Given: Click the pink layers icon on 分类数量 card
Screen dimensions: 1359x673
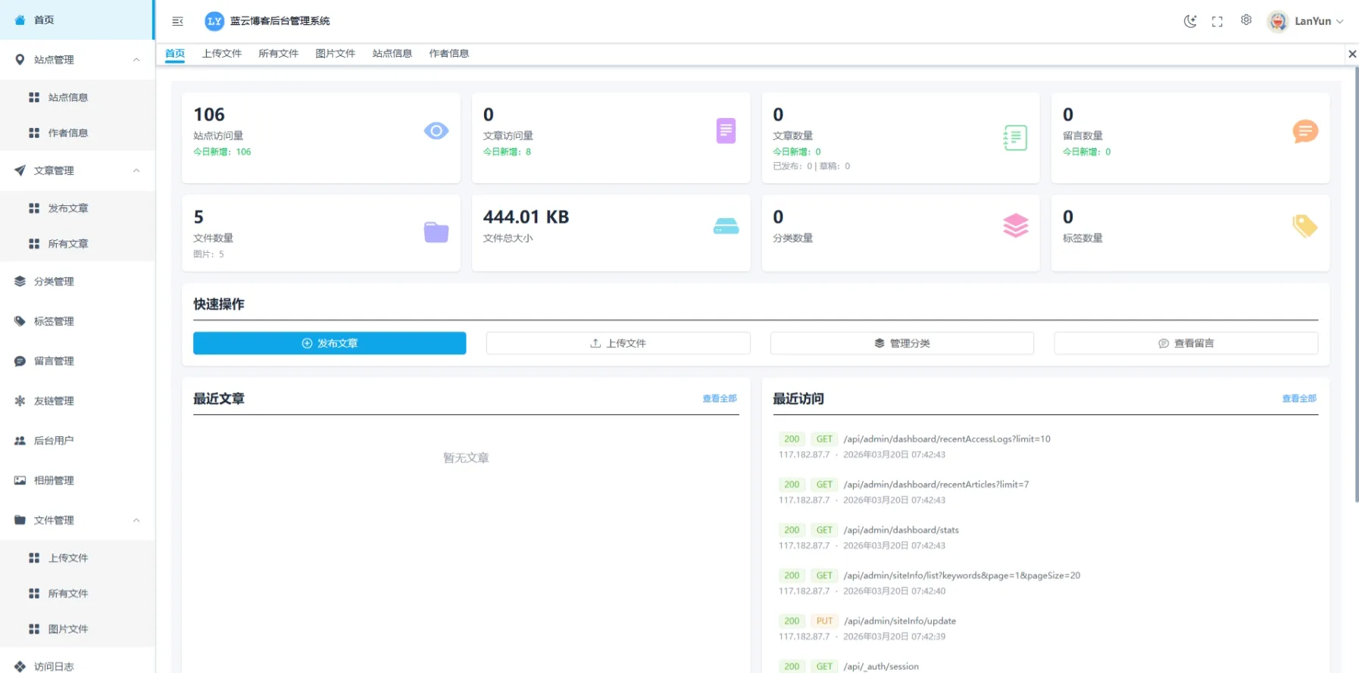Looking at the screenshot, I should 1015,226.
